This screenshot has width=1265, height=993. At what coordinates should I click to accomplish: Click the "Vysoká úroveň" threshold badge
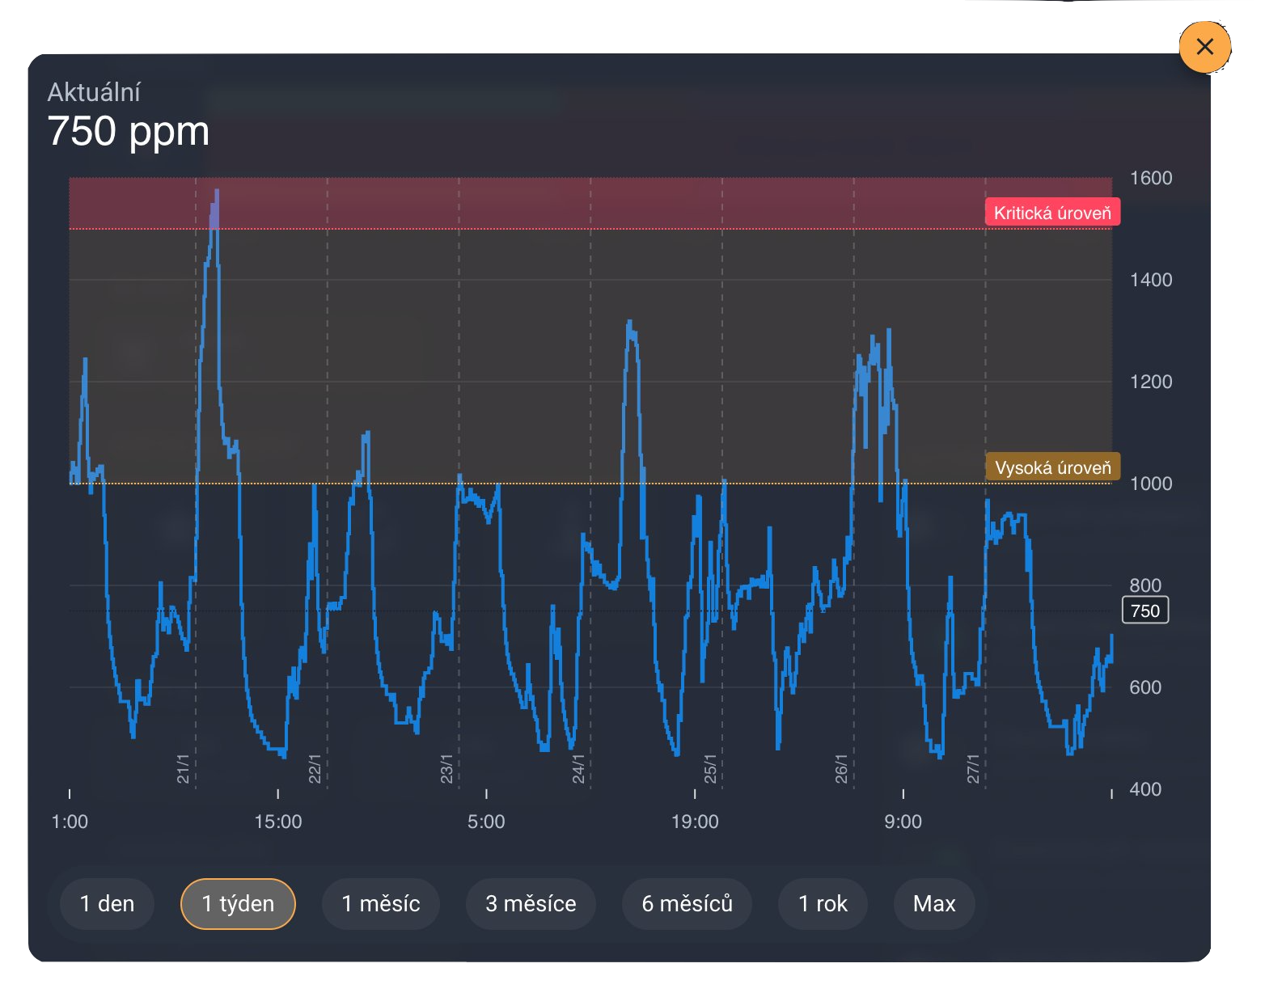[1053, 467]
